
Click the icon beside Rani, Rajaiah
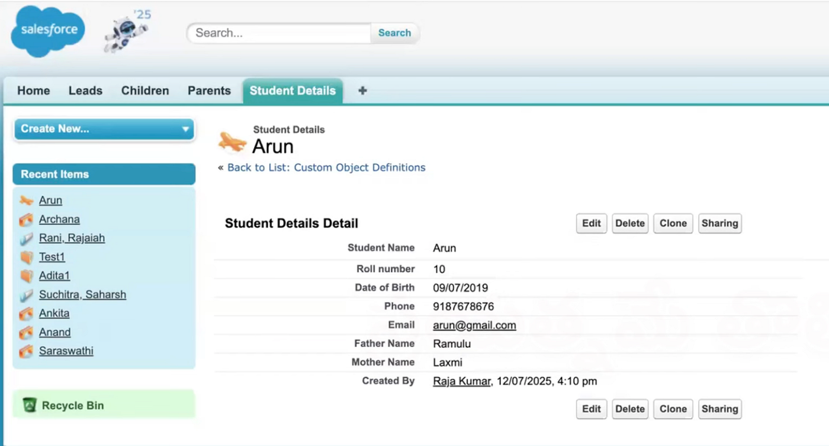click(x=26, y=239)
